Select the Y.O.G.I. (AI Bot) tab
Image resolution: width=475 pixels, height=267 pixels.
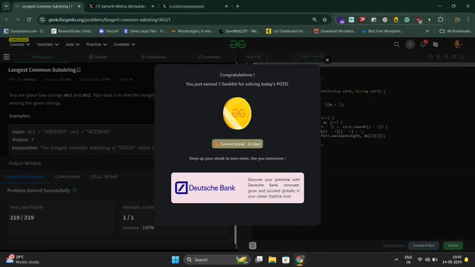104,176
